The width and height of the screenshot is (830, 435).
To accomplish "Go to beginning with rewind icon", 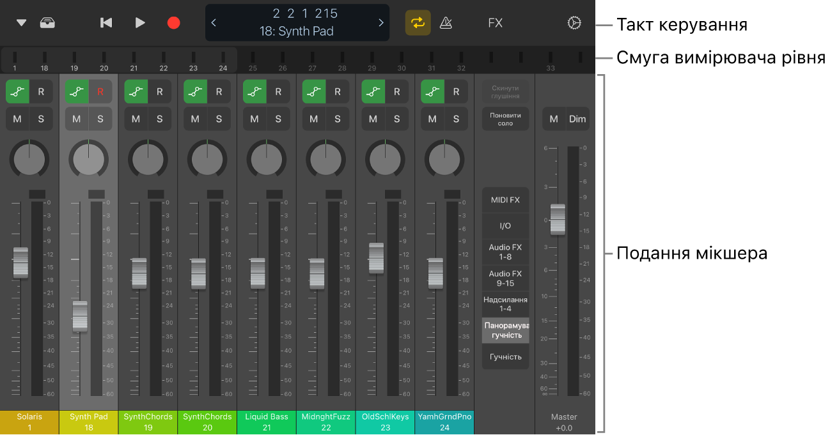I will (x=106, y=23).
